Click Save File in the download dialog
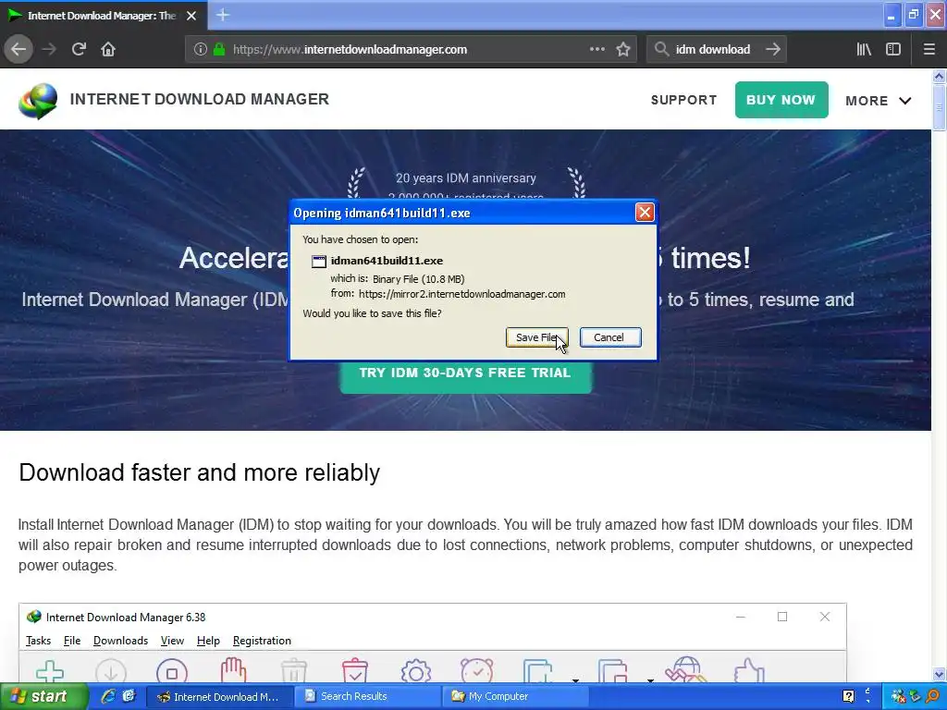Image resolution: width=947 pixels, height=710 pixels. click(536, 337)
